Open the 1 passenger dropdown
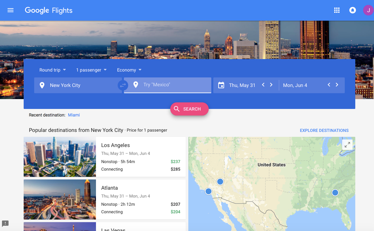 click(91, 70)
